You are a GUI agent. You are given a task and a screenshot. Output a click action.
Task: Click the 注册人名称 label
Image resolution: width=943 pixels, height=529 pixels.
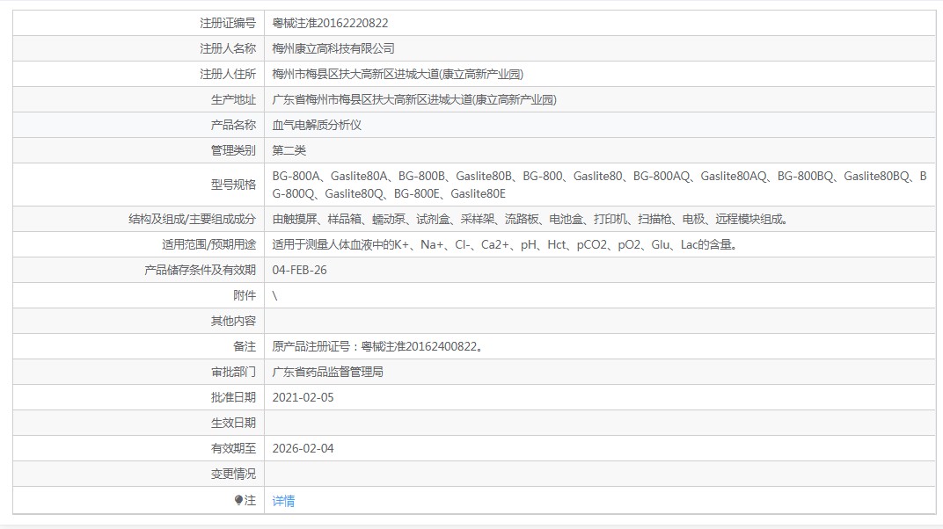(x=228, y=48)
